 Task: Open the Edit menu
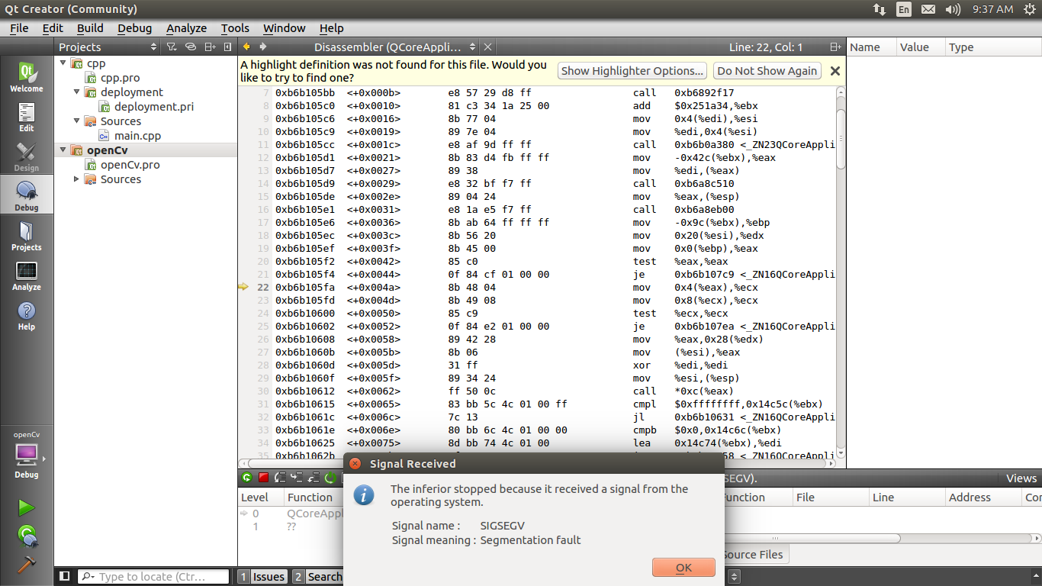53,28
